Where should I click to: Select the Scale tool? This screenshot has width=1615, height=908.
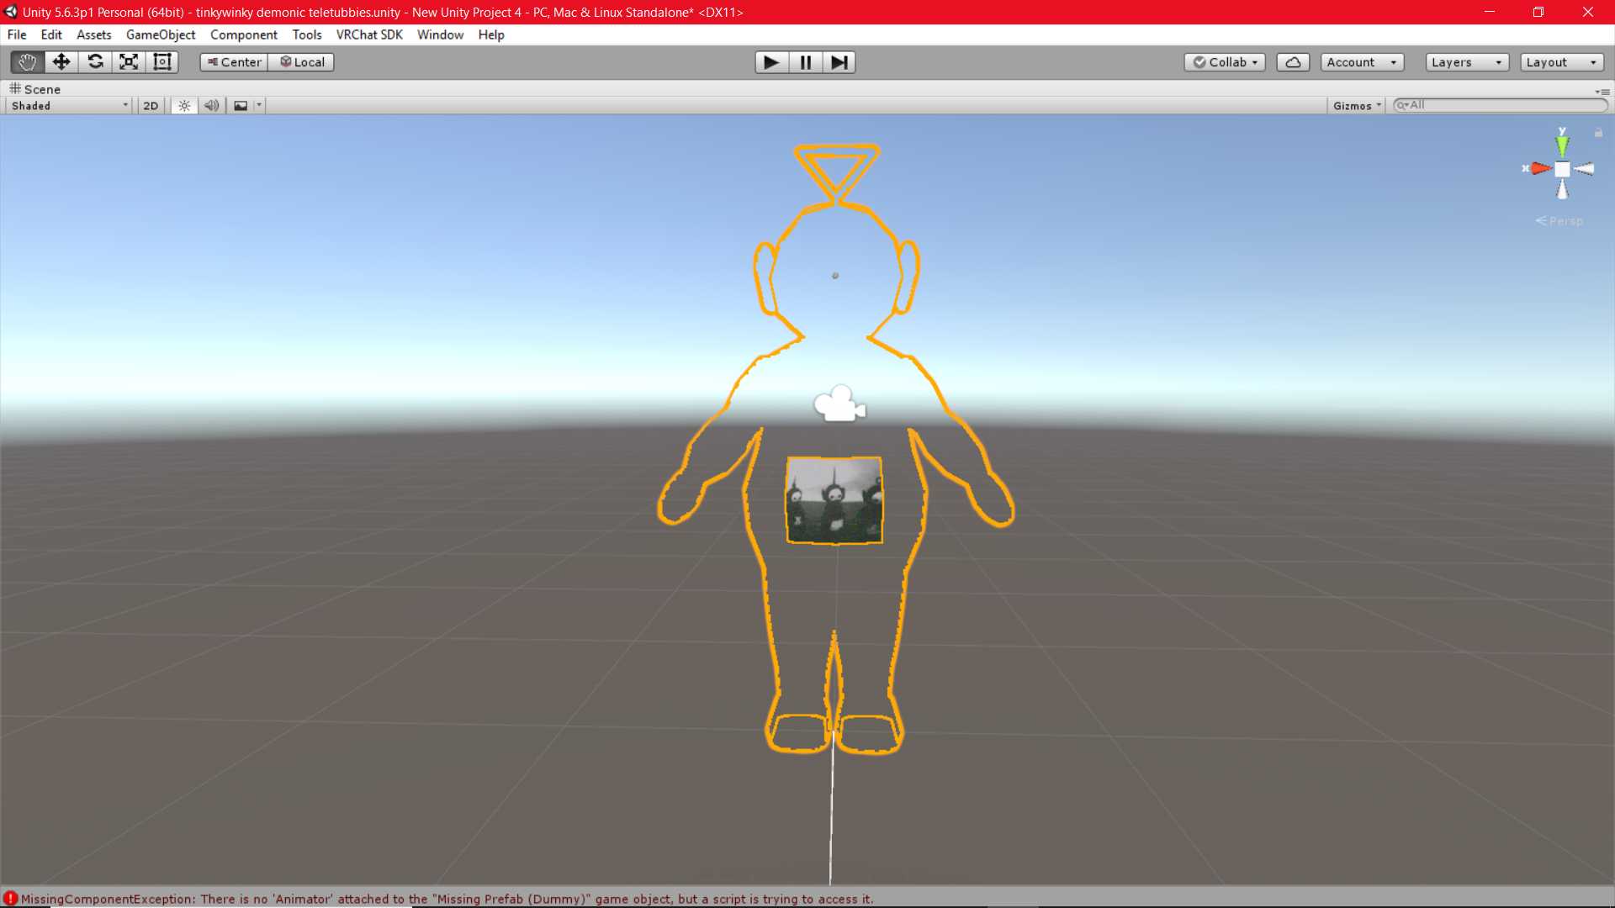[x=129, y=62]
